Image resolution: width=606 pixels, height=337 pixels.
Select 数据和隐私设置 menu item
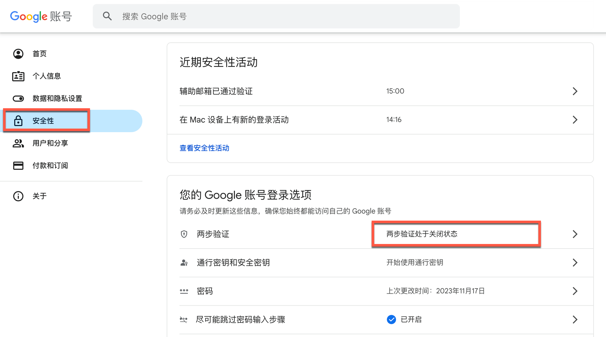point(57,98)
